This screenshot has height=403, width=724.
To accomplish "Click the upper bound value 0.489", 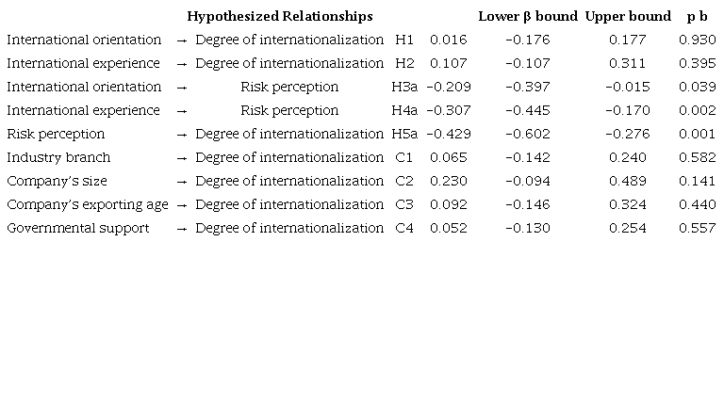I will (628, 181).
